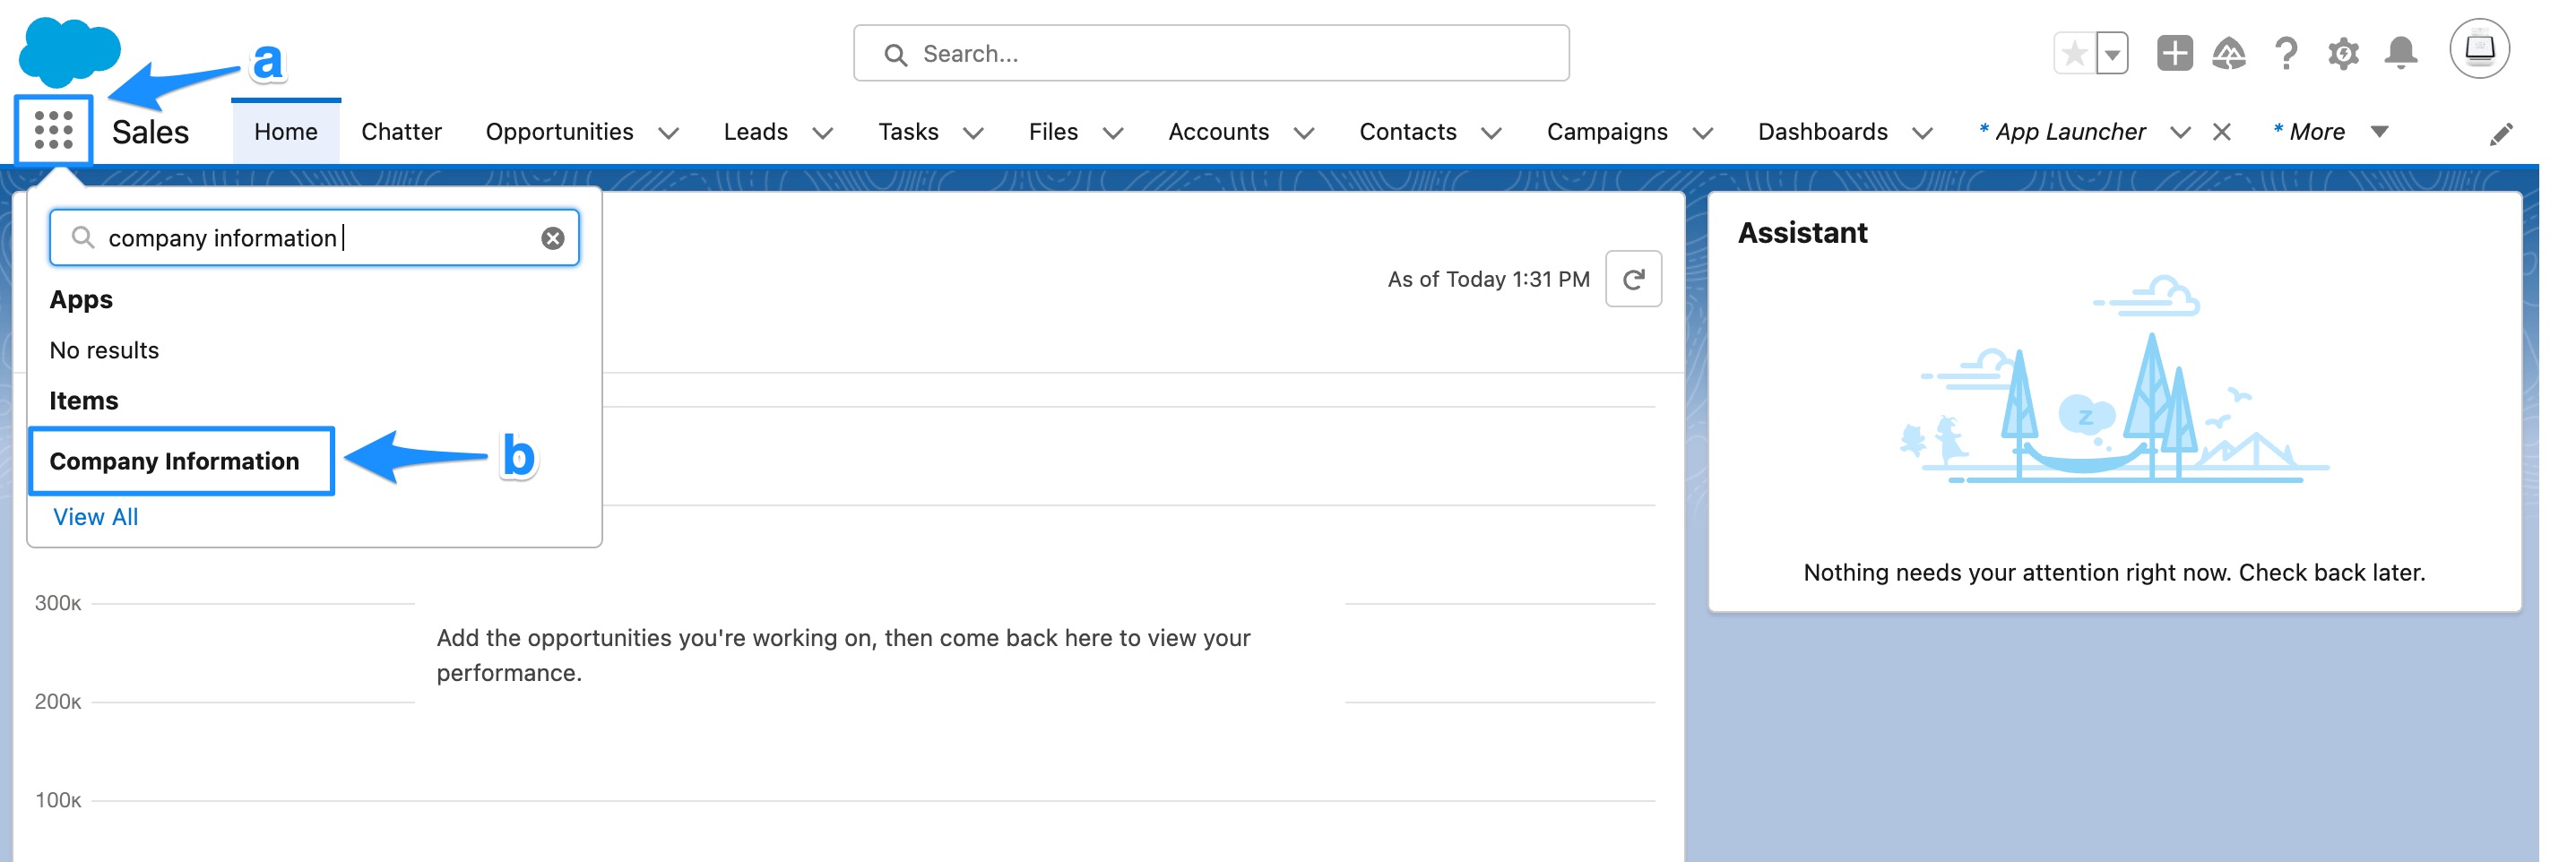The width and height of the screenshot is (2576, 862).
Task: Expand the Opportunities tab chevron
Action: click(x=669, y=133)
